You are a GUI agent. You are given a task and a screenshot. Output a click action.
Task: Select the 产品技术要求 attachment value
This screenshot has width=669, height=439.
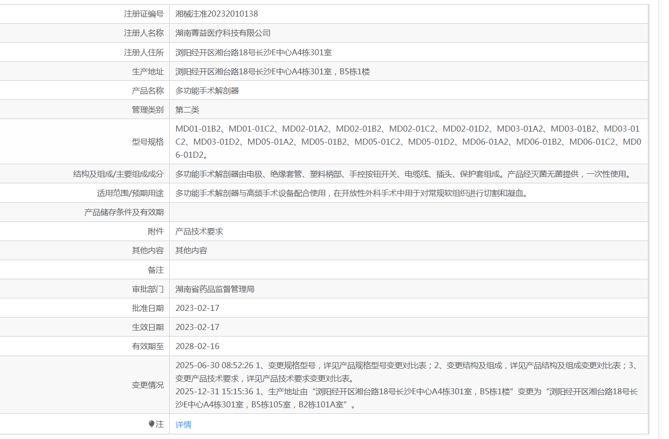click(x=199, y=231)
